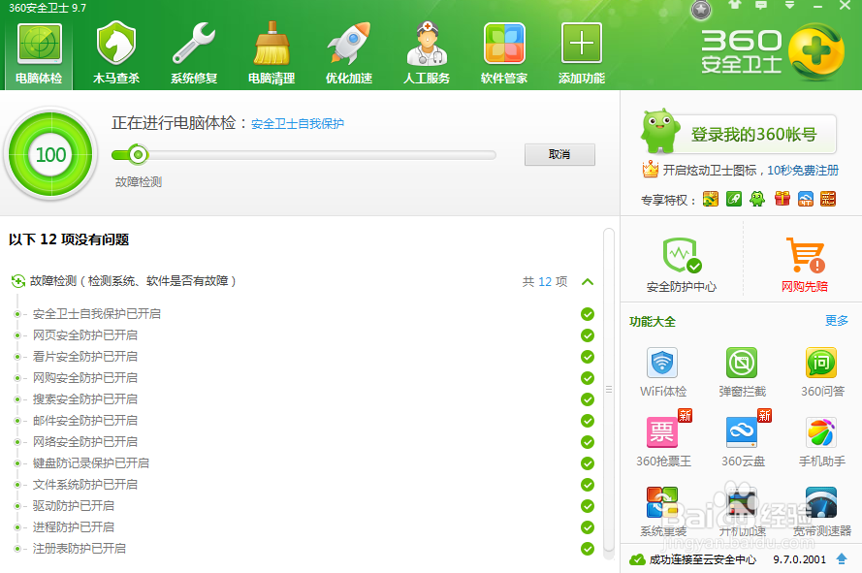The height and width of the screenshot is (573, 862).
Task: Click the last privilege icon in 专享特权 row
Action: click(828, 199)
